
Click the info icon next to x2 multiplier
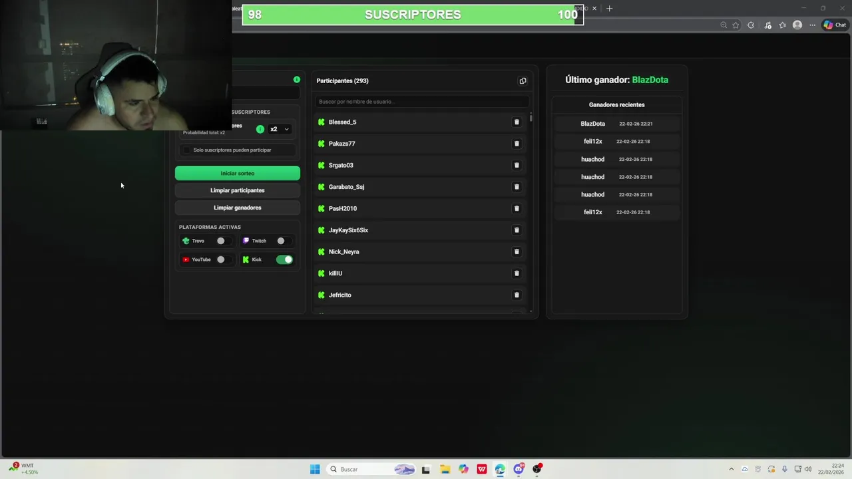[x=260, y=129]
